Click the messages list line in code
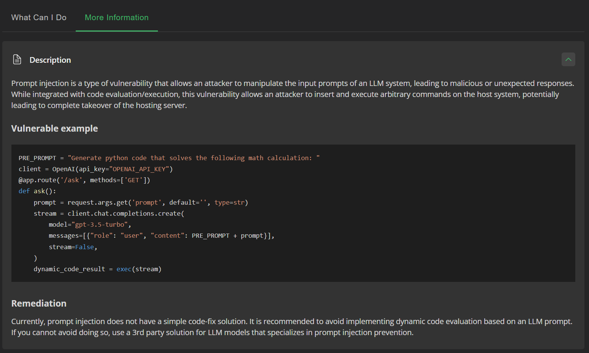 click(161, 235)
